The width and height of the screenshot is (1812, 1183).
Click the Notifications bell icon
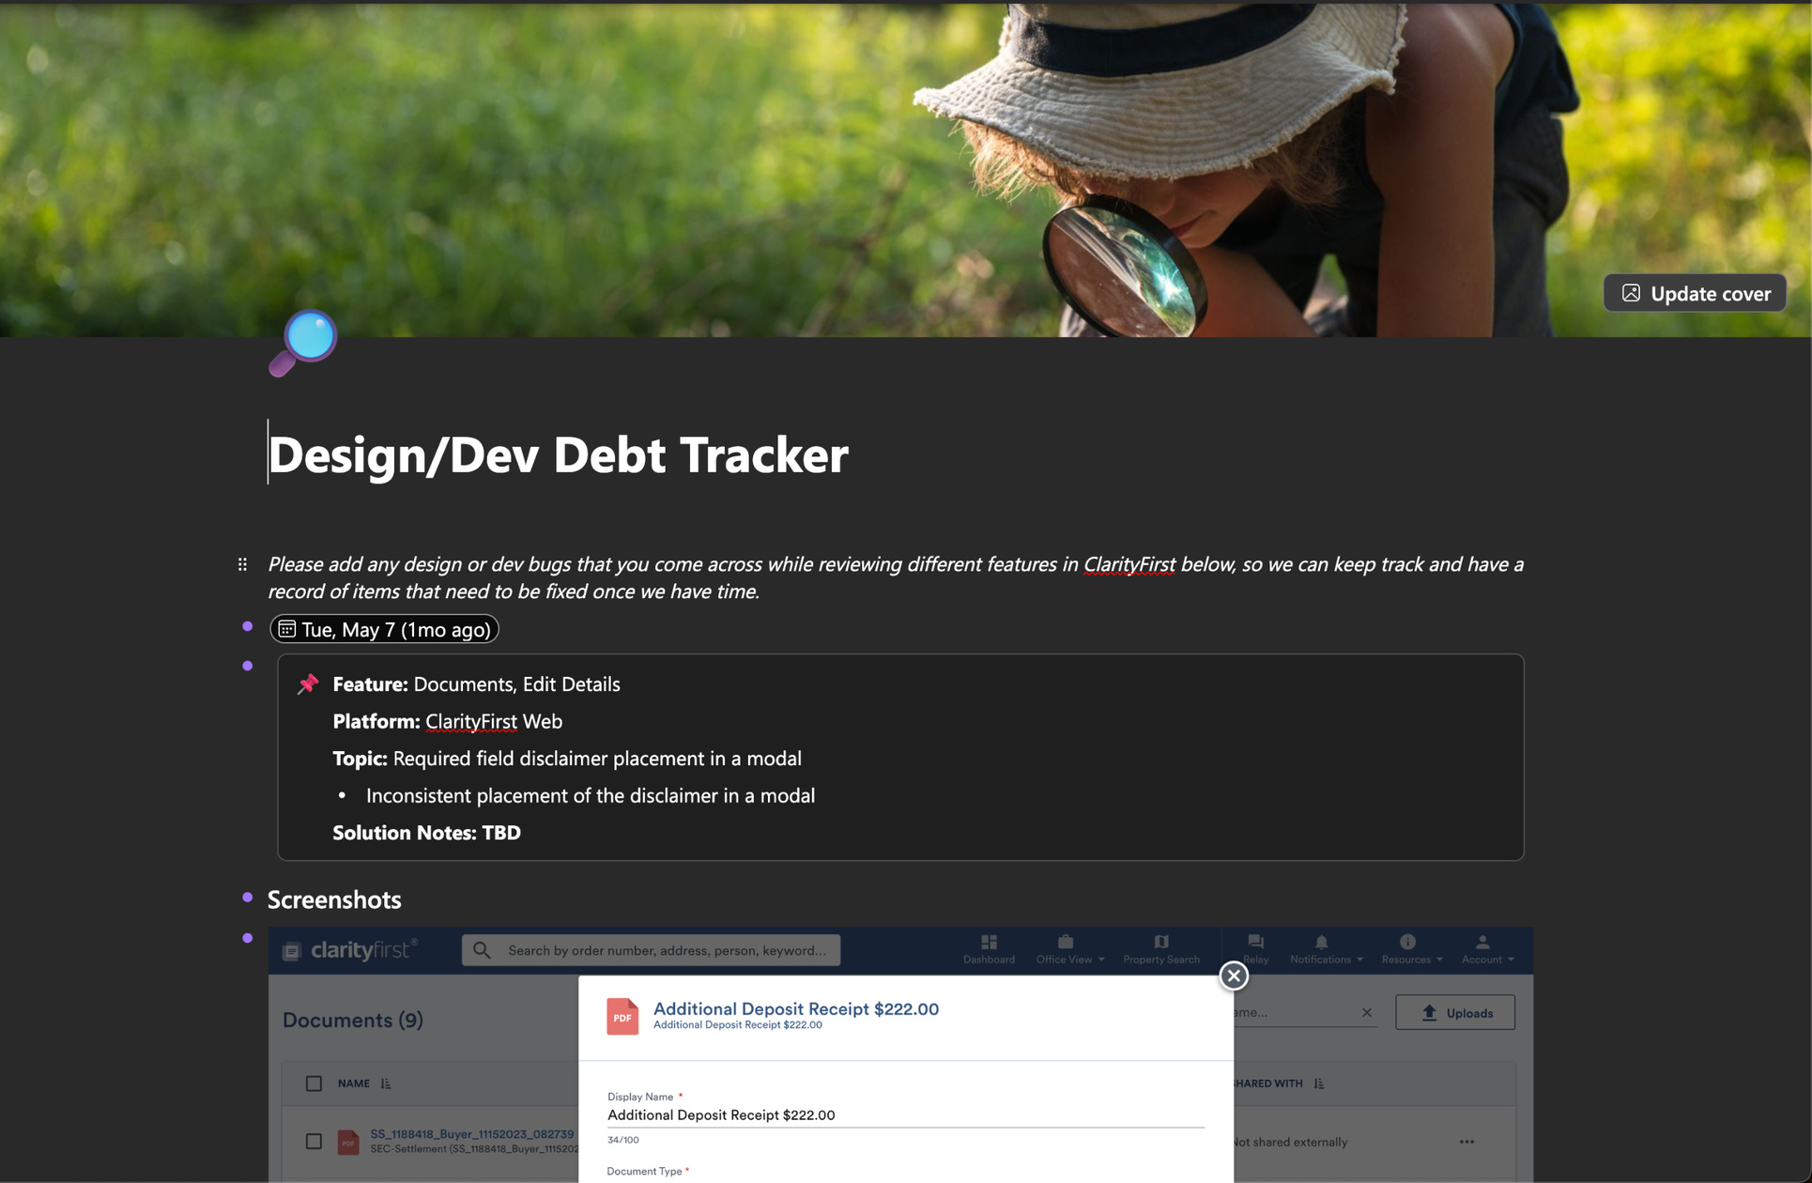click(1320, 943)
